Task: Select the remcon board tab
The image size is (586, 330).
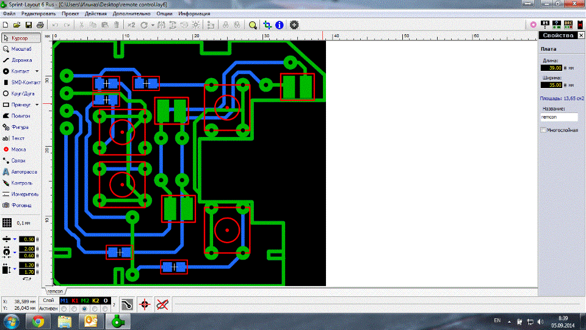Action: [x=56, y=291]
